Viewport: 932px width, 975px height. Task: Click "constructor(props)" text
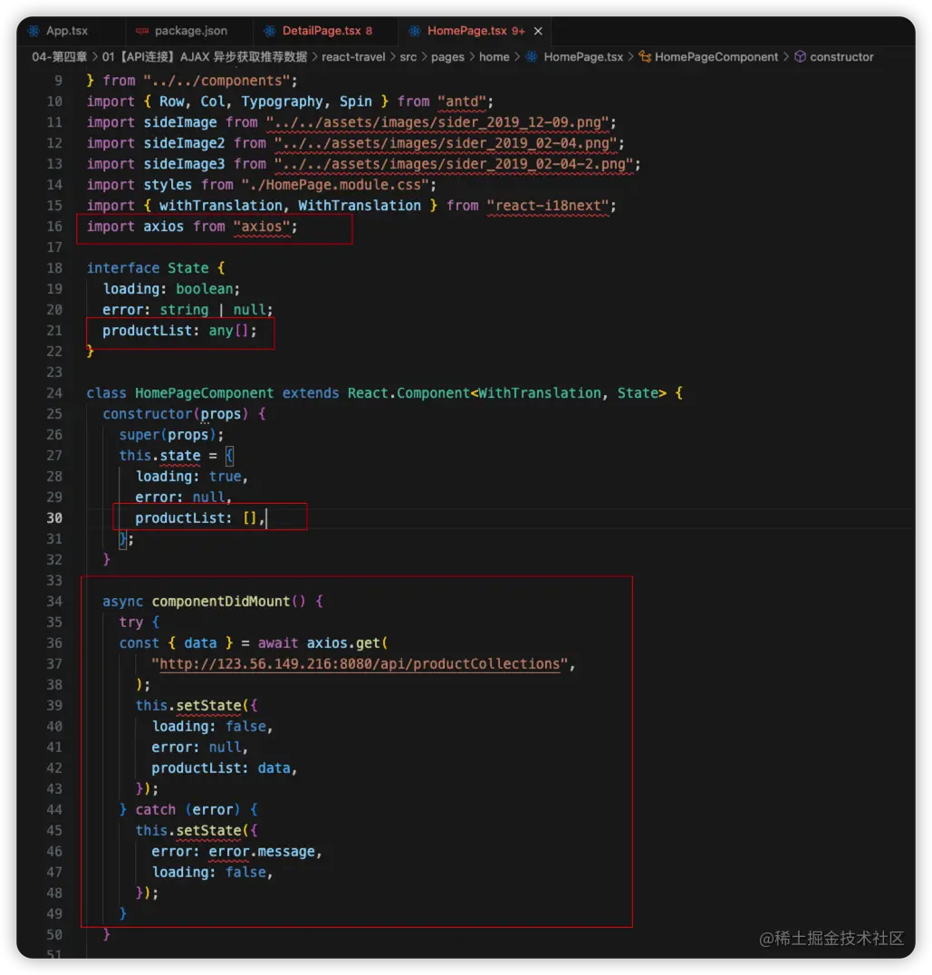click(175, 413)
